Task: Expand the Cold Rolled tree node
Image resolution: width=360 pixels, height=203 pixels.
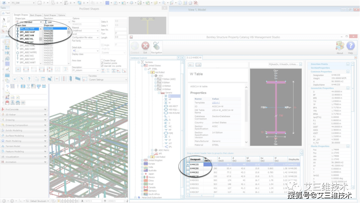Action: (149, 157)
